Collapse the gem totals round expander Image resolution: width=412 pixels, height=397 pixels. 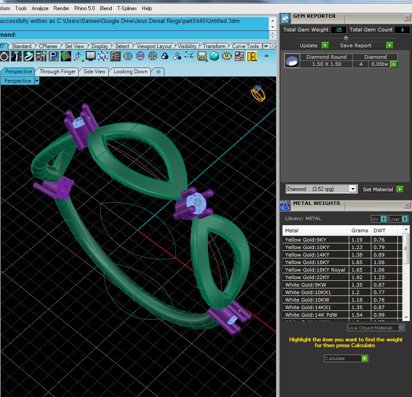[346, 38]
